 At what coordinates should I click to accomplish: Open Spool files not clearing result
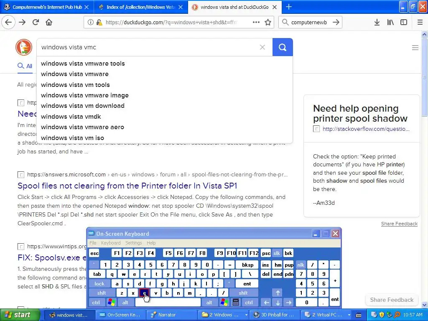[x=127, y=186]
